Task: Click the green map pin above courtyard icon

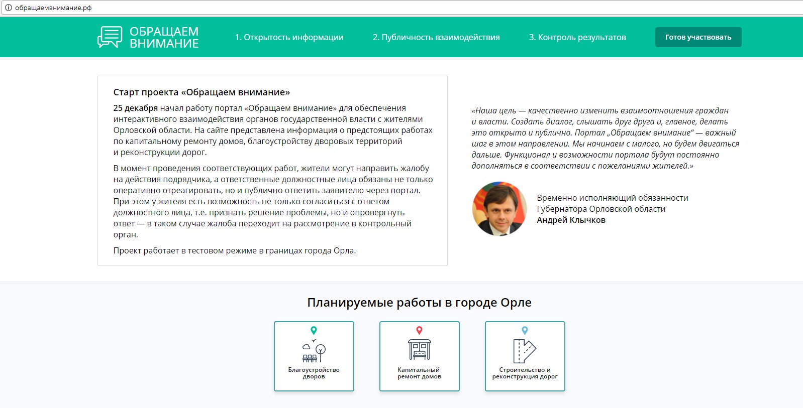Action: click(314, 330)
